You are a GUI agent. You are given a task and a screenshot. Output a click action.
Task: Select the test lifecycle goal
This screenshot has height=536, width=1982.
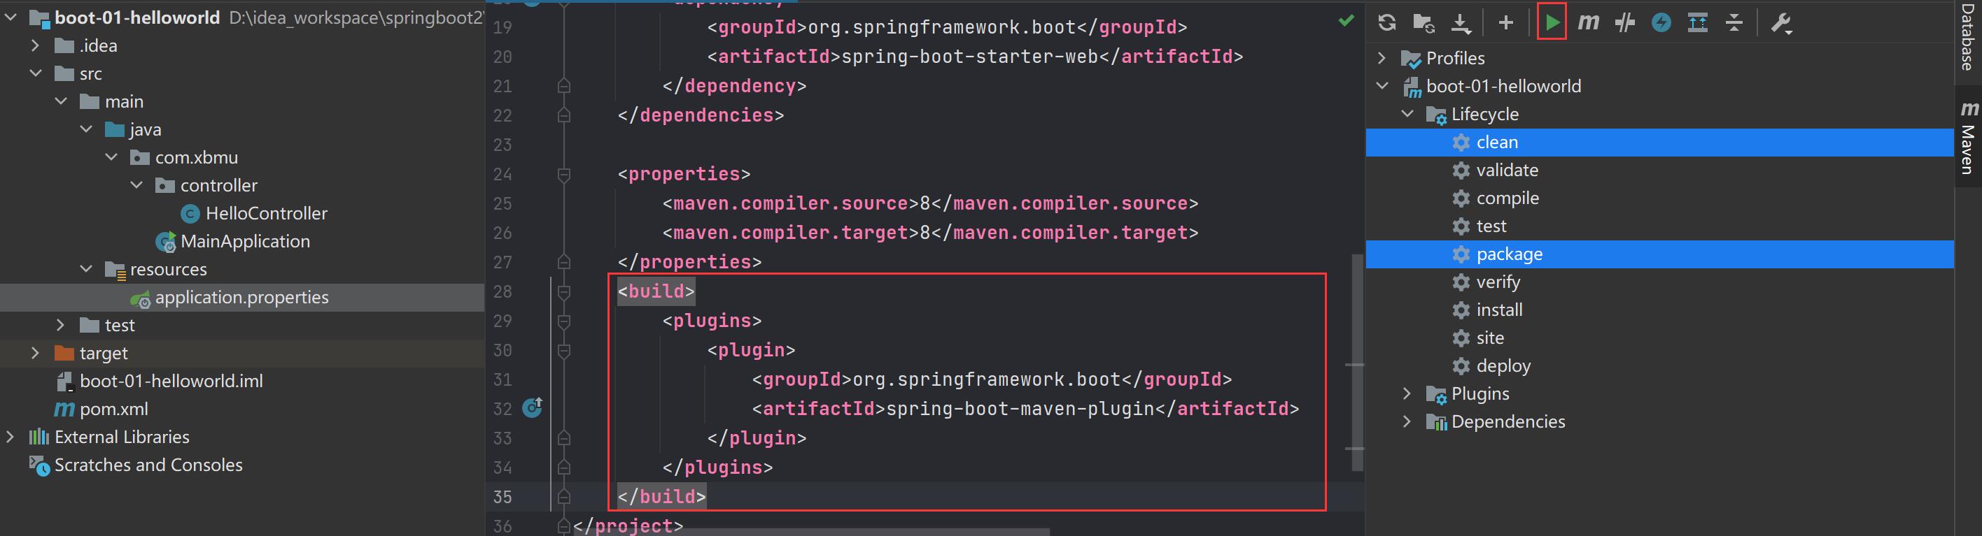coord(1659,226)
